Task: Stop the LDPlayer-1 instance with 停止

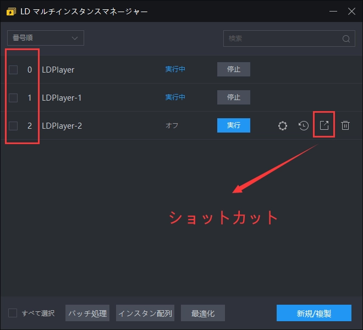Action: [234, 97]
